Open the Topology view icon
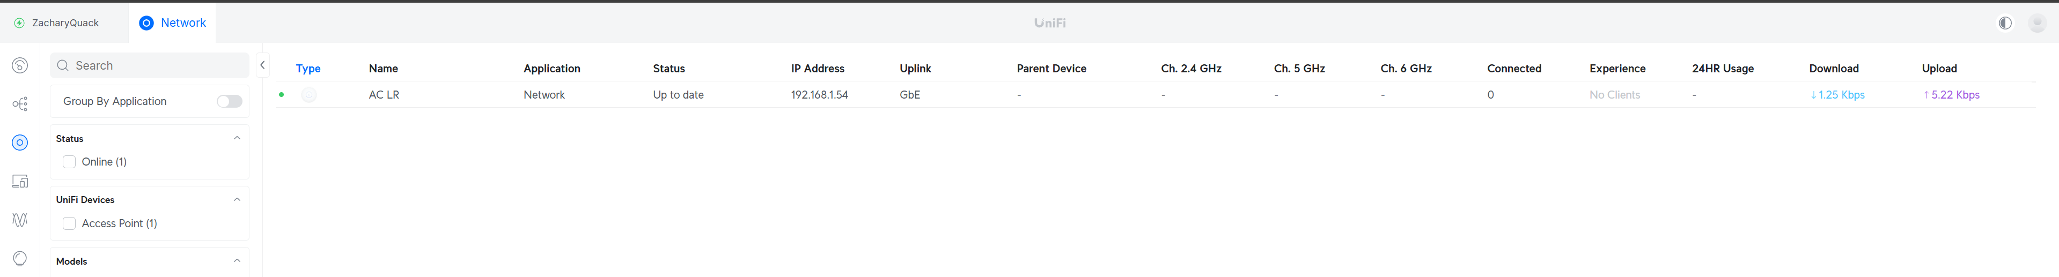The image size is (2059, 277). (20, 104)
